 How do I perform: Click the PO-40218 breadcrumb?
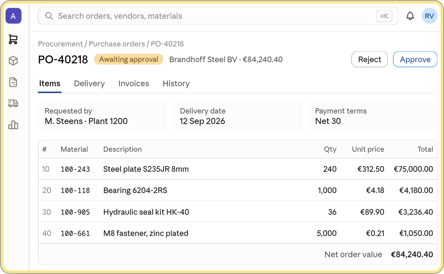167,44
